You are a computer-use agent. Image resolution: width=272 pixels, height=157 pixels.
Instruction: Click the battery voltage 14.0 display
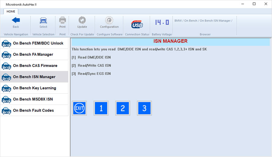point(162,23)
